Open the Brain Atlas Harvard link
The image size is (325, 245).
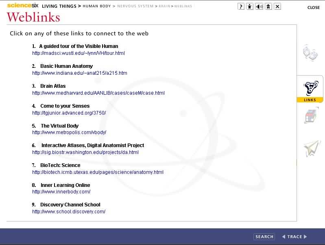(x=98, y=93)
